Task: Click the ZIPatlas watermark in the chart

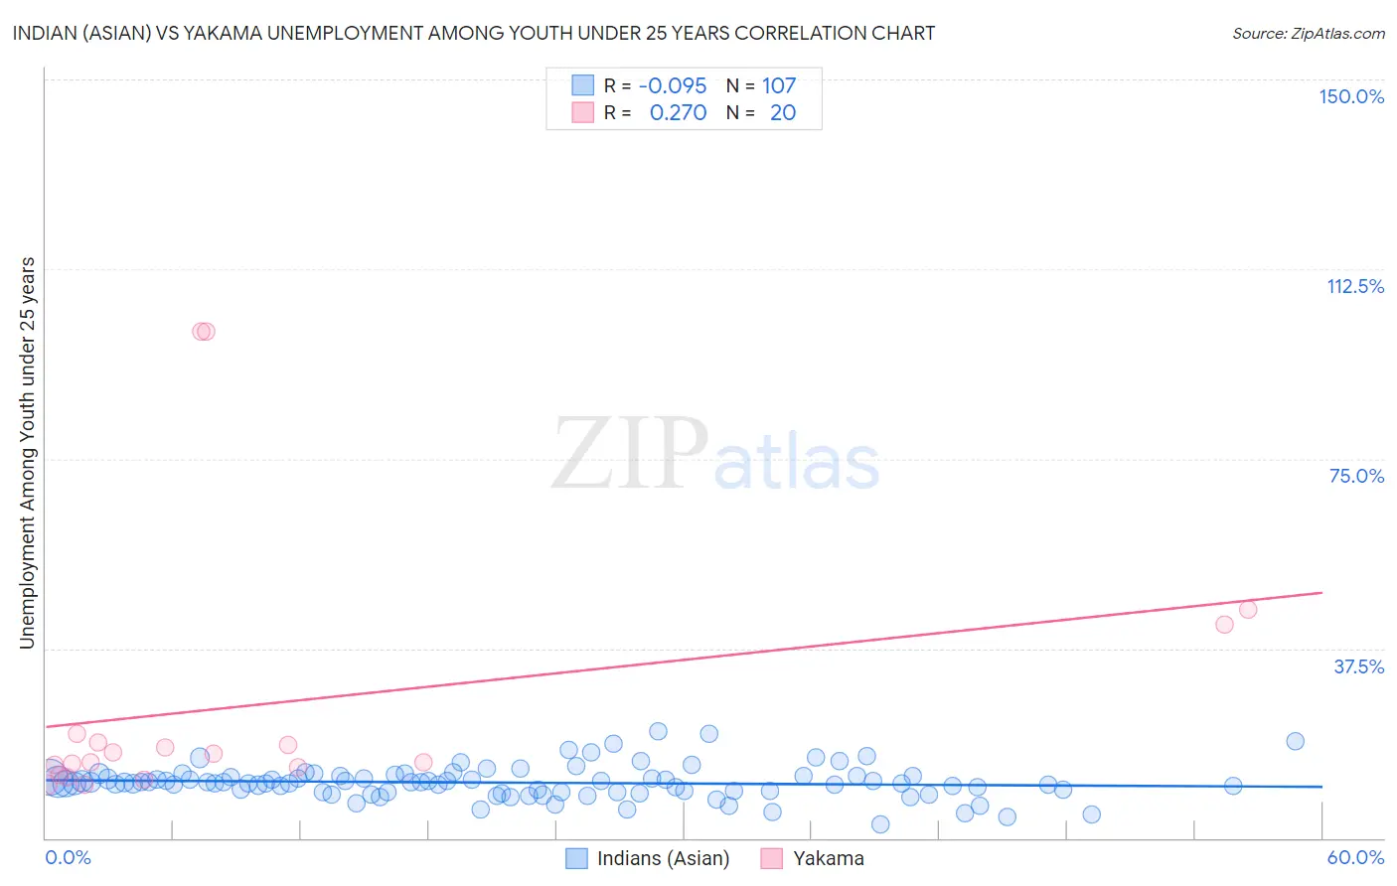Action: point(715,454)
